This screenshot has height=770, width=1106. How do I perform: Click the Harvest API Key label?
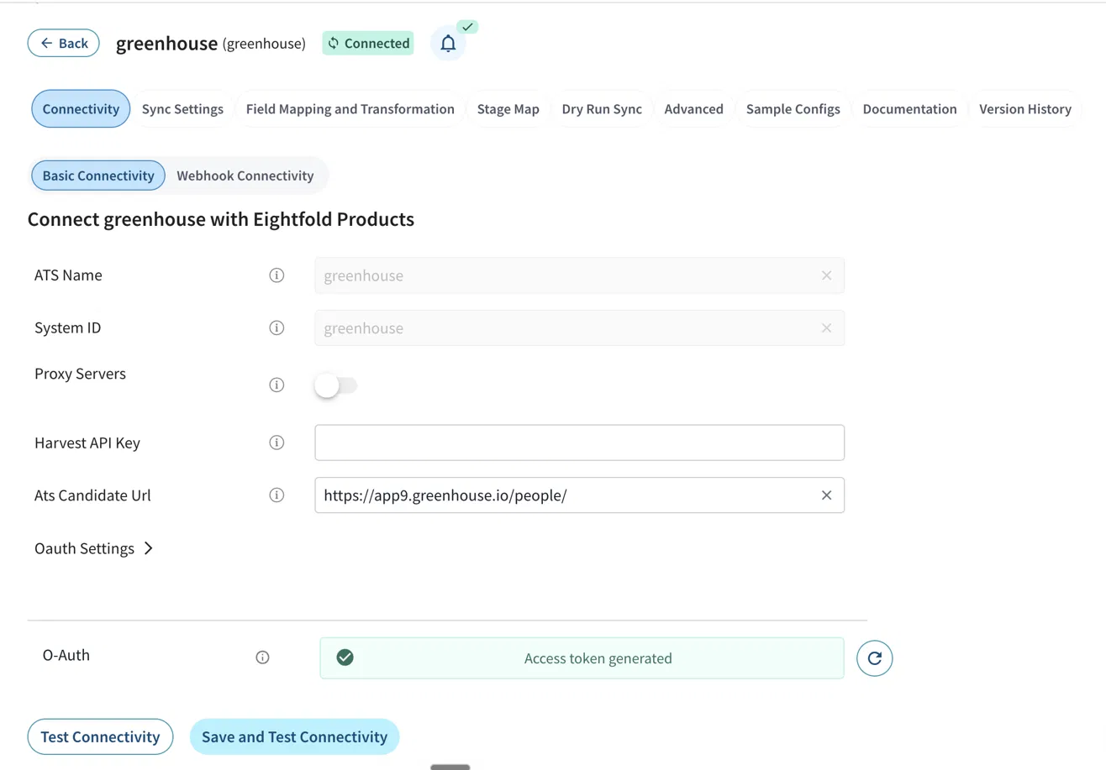87,443
